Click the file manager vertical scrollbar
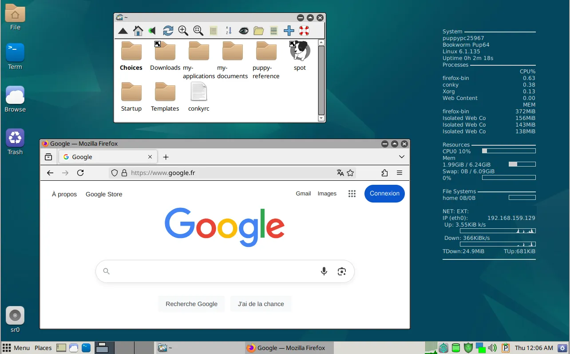The height and width of the screenshot is (354, 570). pyautogui.click(x=321, y=80)
